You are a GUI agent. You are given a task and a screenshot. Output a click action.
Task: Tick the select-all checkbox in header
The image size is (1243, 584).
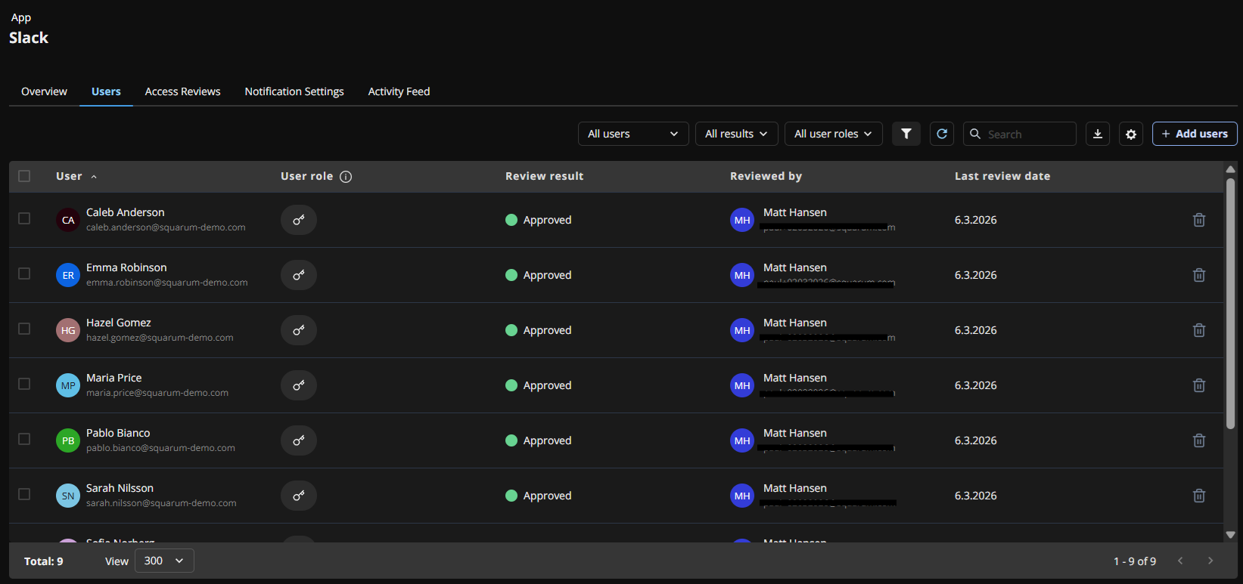point(24,176)
